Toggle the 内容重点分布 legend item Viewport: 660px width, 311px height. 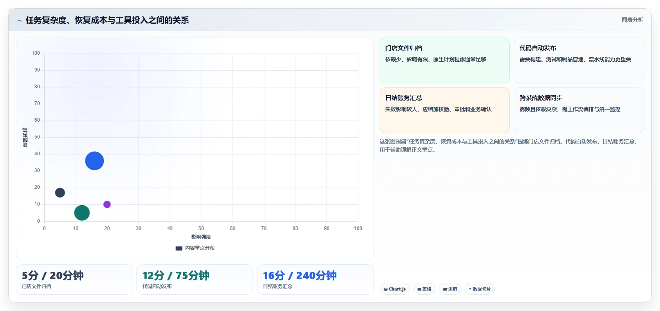click(x=195, y=248)
